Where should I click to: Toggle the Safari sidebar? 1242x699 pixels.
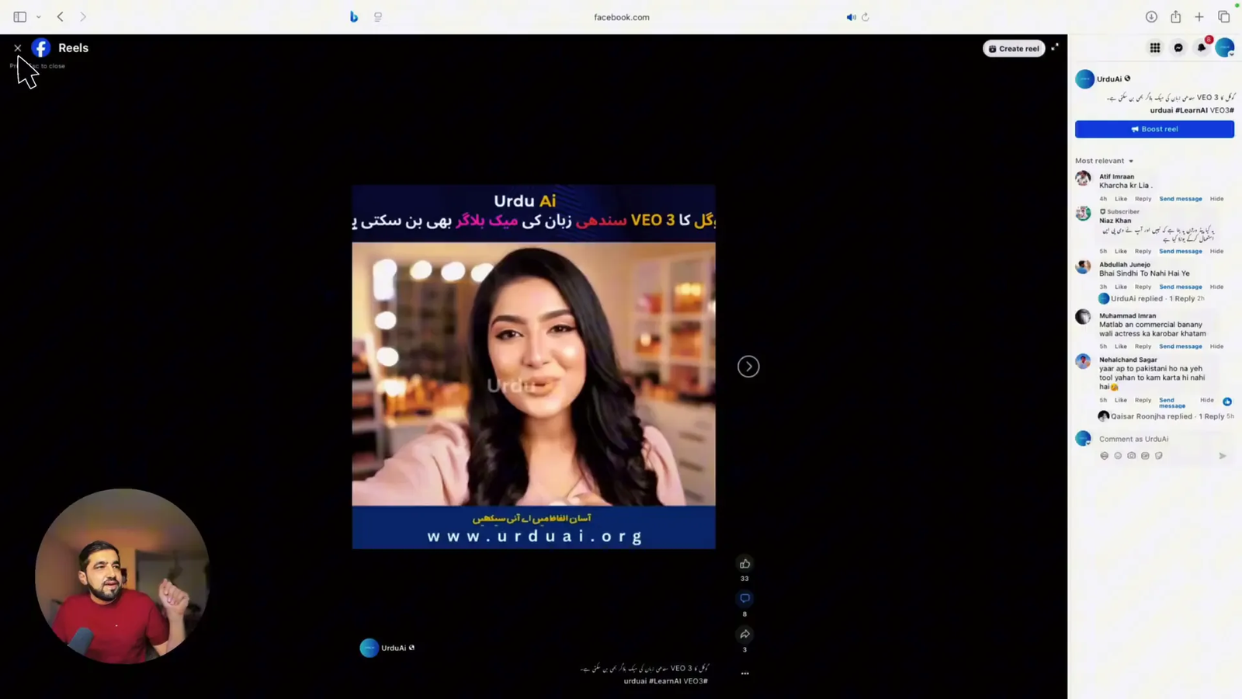(20, 17)
